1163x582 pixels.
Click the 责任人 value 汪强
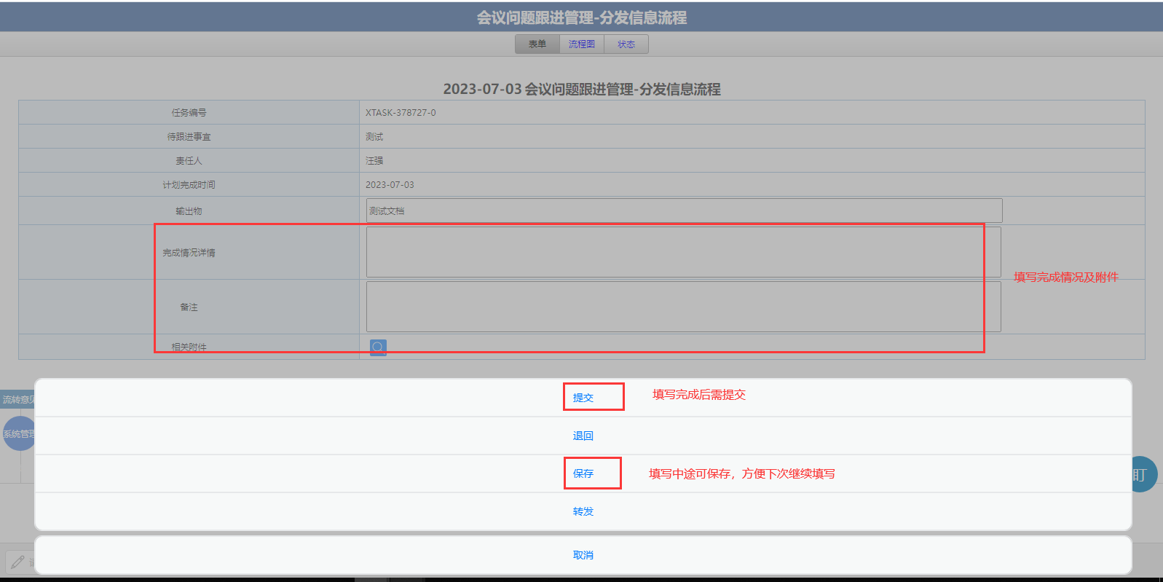374,161
